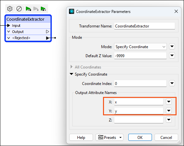Expand the All Coordinates section
The height and width of the screenshot is (146, 184).
[x=72, y=67]
